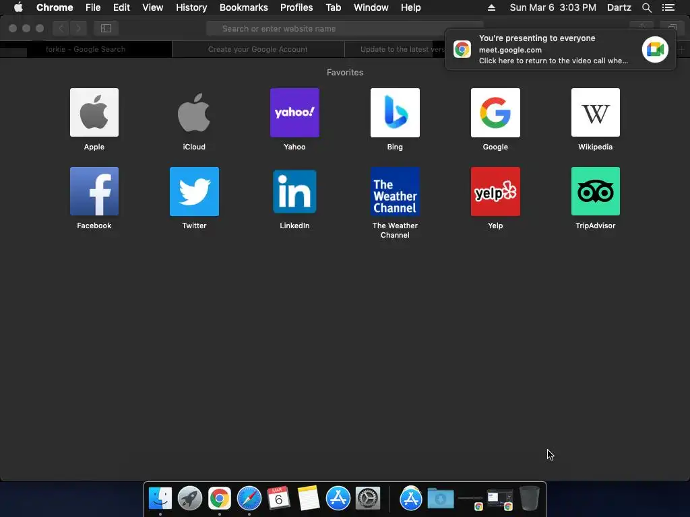Viewport: 690px width, 517px height.
Task: Open Spotlight search in the menu bar
Action: [x=646, y=7]
